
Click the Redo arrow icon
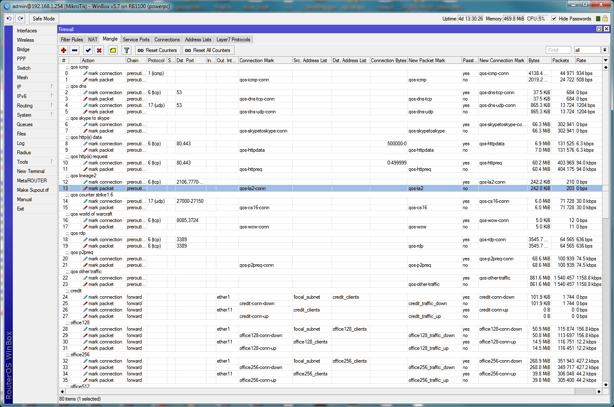click(x=20, y=18)
